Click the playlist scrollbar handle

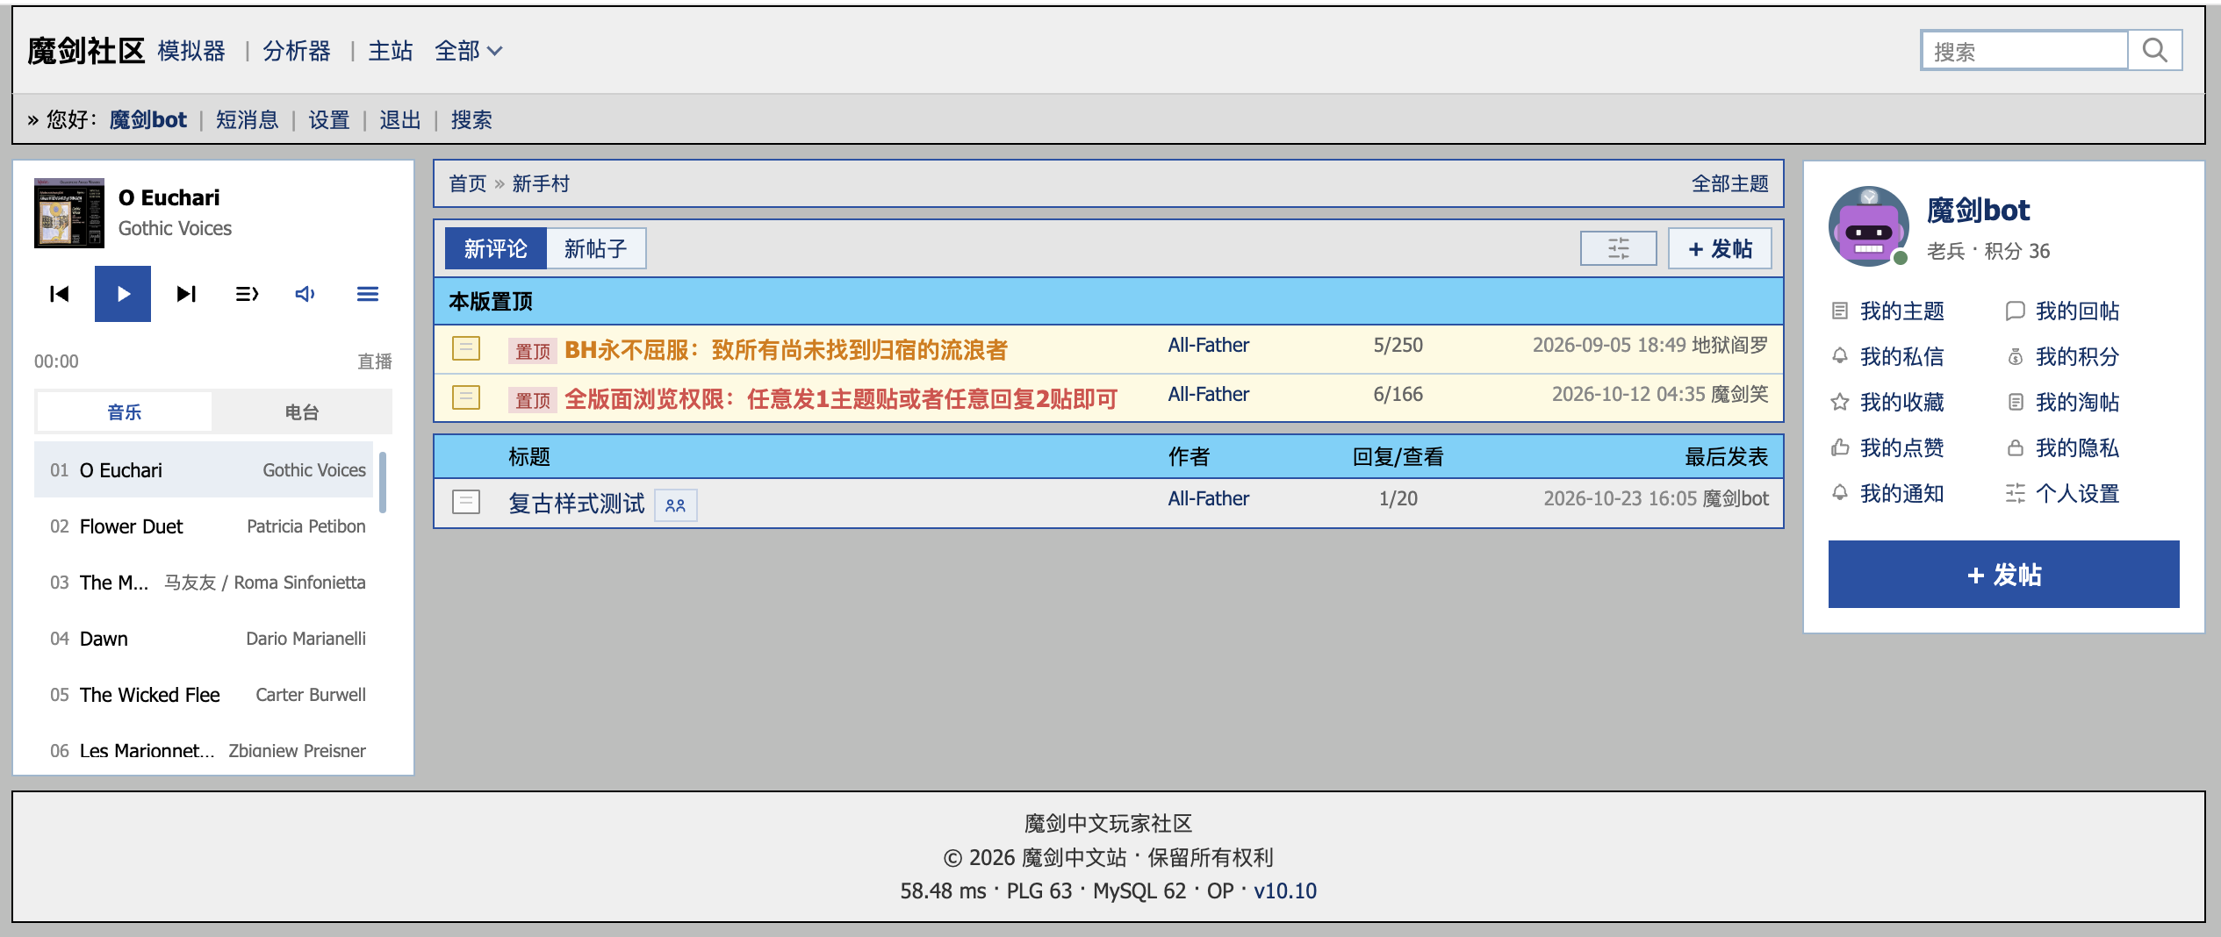(x=383, y=482)
